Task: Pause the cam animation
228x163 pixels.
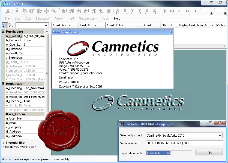Action: [x=165, y=11]
